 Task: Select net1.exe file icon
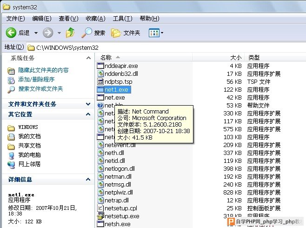point(100,90)
